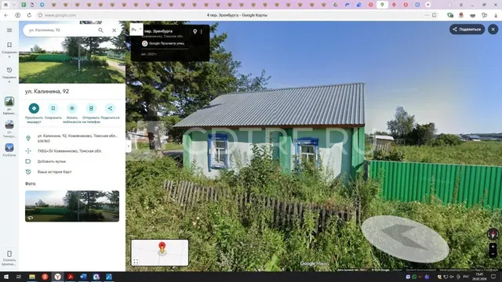Click the Поделиться button over Street View
Image resolution: width=502 pixels, height=282 pixels.
click(467, 30)
